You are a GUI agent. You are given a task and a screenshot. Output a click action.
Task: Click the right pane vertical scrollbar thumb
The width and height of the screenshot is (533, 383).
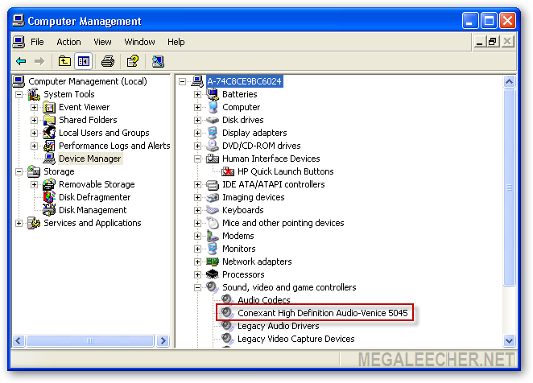(509, 187)
